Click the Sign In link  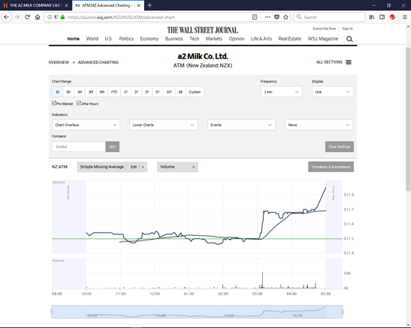coord(348,29)
